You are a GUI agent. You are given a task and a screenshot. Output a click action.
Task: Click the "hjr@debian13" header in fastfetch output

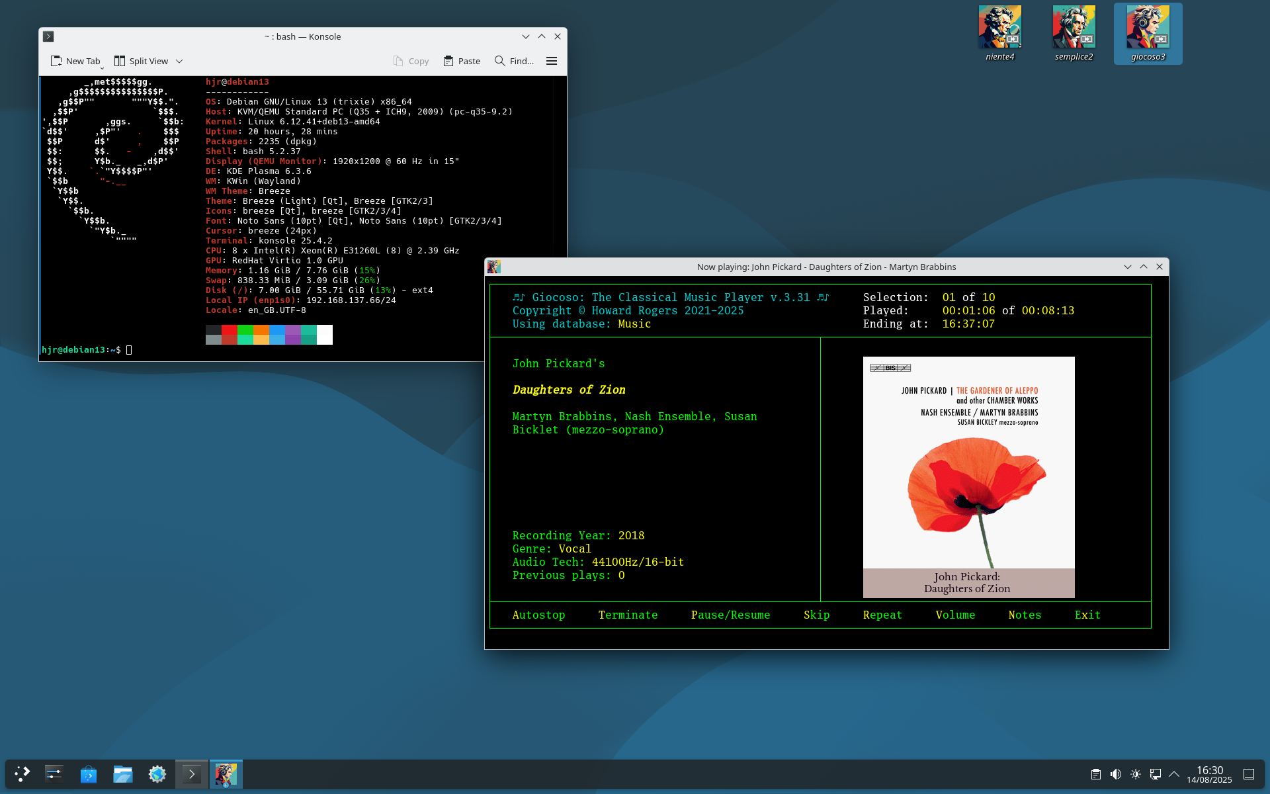coord(237,82)
